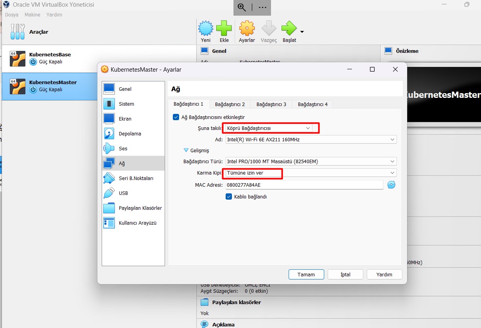Open Kullanıcı Arayüzü settings category
Image resolution: width=481 pixels, height=328 pixels.
133,223
